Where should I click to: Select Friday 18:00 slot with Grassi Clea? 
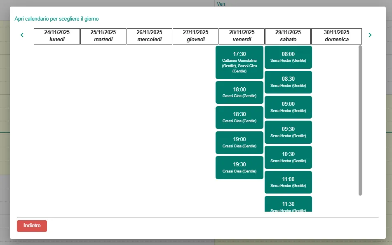pyautogui.click(x=239, y=92)
